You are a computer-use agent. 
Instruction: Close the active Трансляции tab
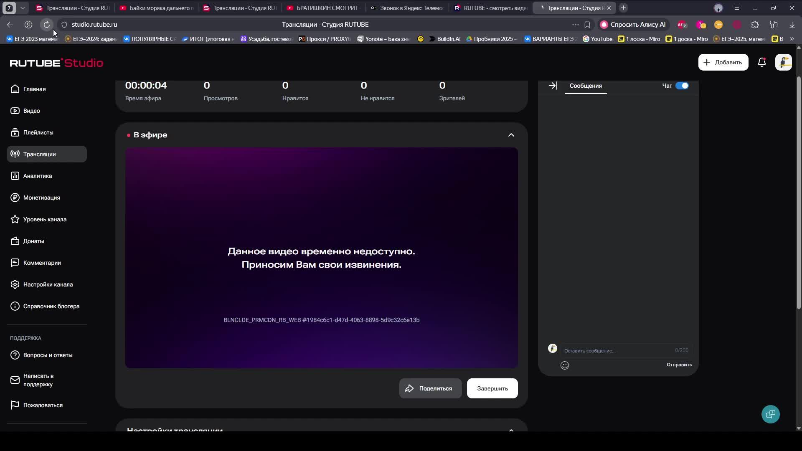[609, 8]
